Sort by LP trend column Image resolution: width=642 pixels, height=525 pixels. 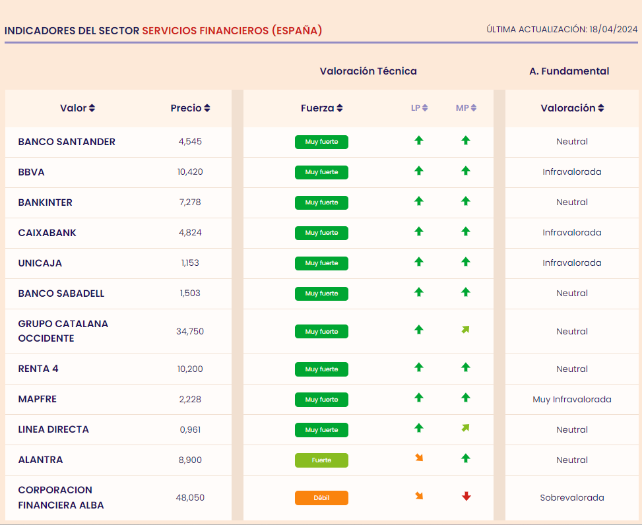[x=419, y=108]
